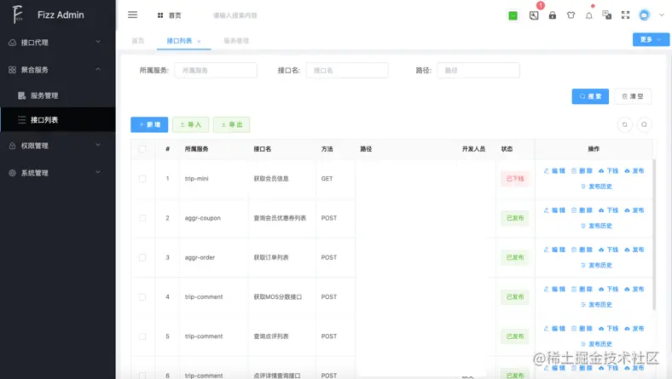
Task: Open the 更多 dropdown button
Action: click(651, 39)
